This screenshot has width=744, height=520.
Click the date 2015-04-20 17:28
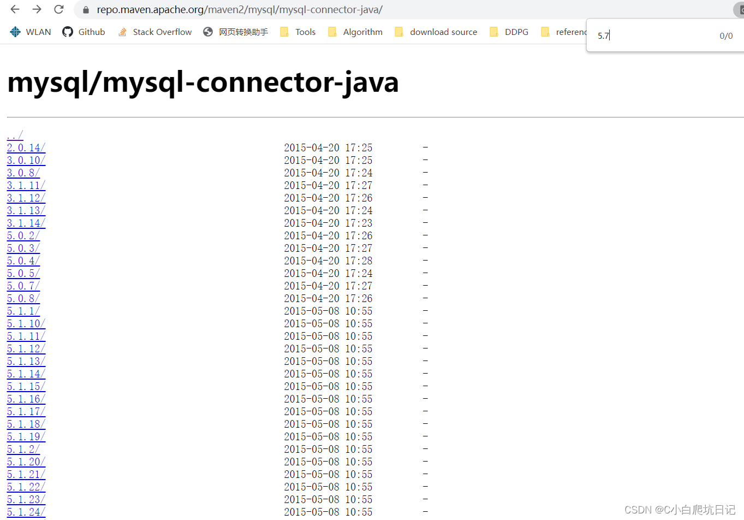coord(328,261)
